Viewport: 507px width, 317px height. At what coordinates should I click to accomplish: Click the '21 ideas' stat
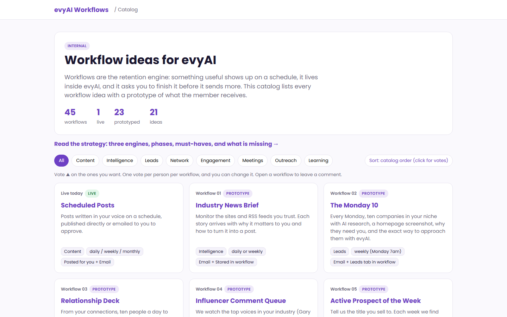click(156, 117)
